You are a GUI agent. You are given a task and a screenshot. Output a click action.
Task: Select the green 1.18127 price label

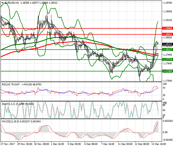167,49
